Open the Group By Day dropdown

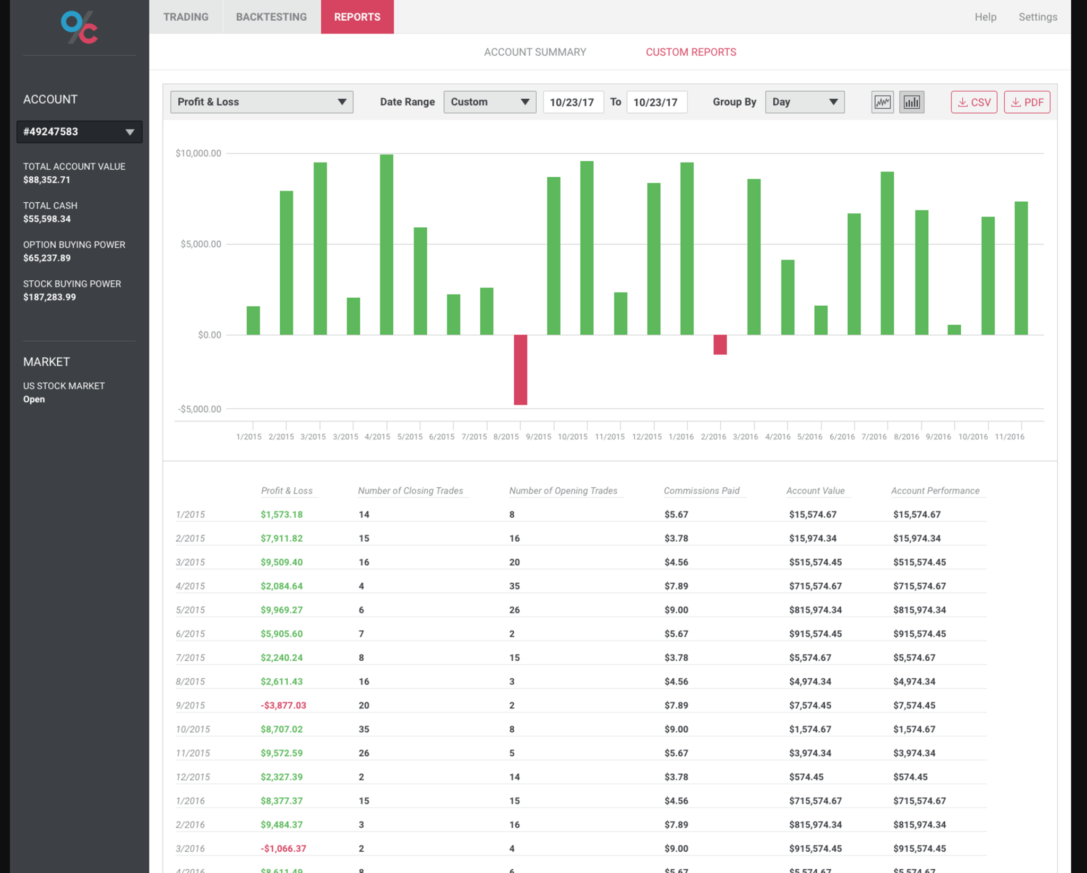[x=805, y=102]
